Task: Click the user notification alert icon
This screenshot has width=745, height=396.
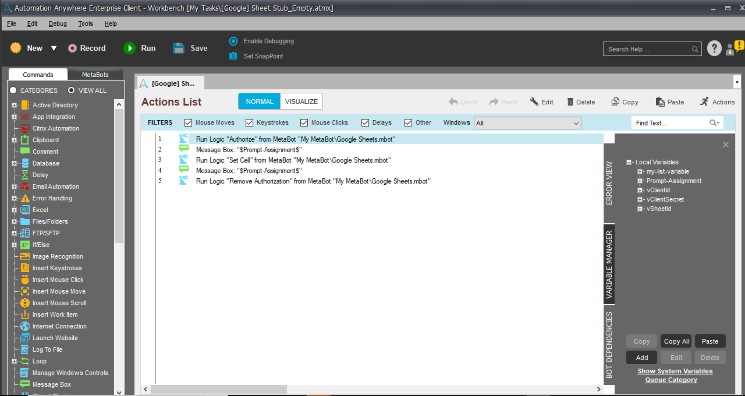Action: tap(735, 48)
